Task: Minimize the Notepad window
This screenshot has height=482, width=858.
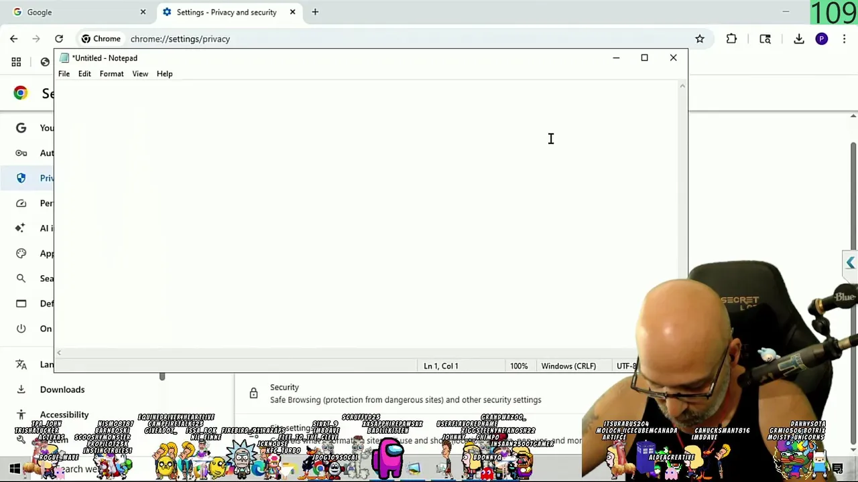Action: pyautogui.click(x=616, y=58)
